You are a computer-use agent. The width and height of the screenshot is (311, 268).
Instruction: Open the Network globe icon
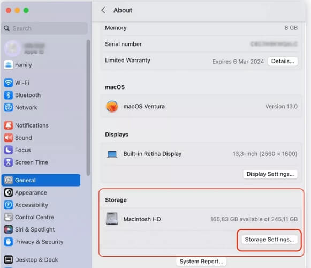(9, 108)
